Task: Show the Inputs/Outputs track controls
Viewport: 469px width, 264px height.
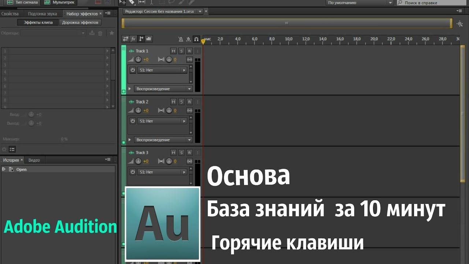Action: tap(125, 38)
